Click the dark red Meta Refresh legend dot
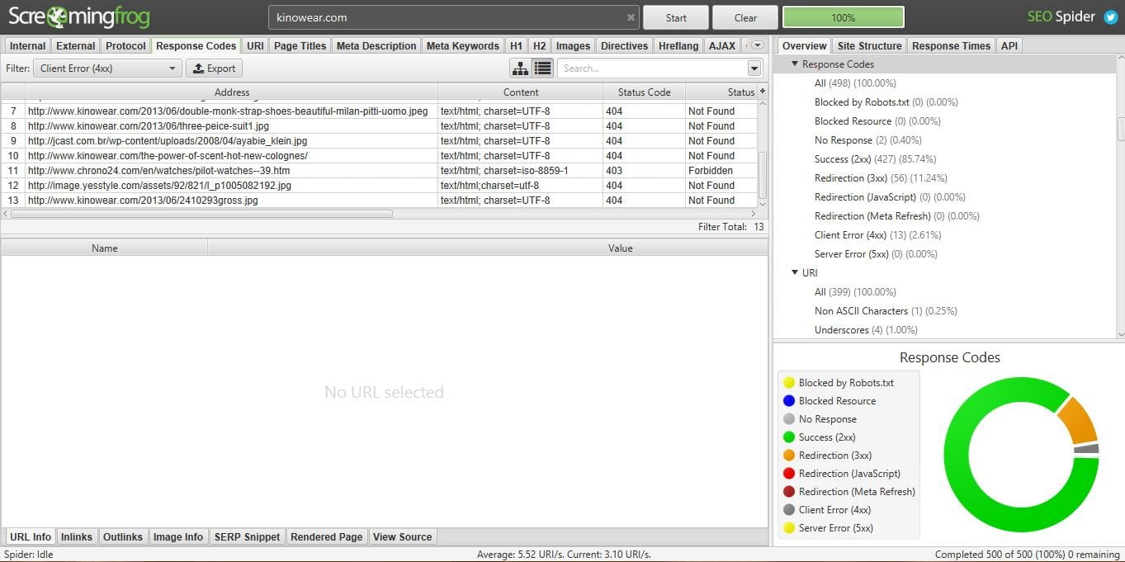Viewport: 1125px width, 562px height. [x=788, y=492]
